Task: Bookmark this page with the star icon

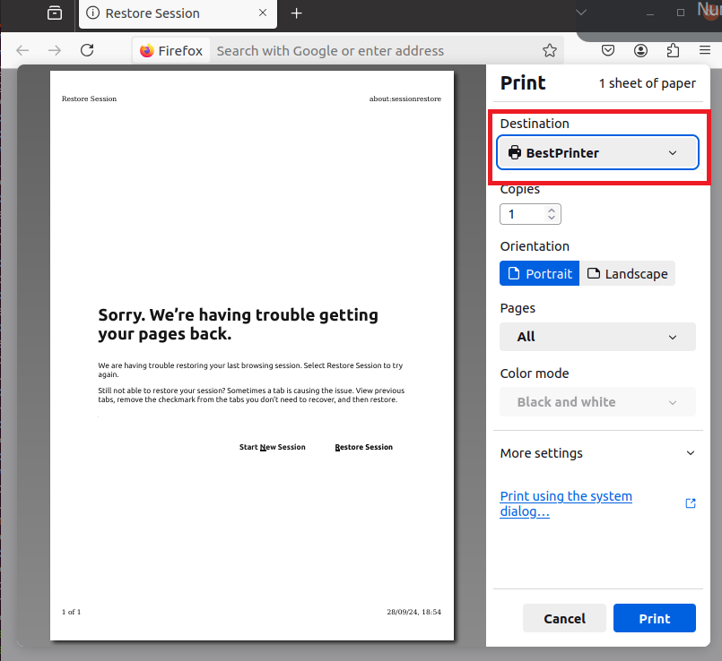Action: (549, 50)
